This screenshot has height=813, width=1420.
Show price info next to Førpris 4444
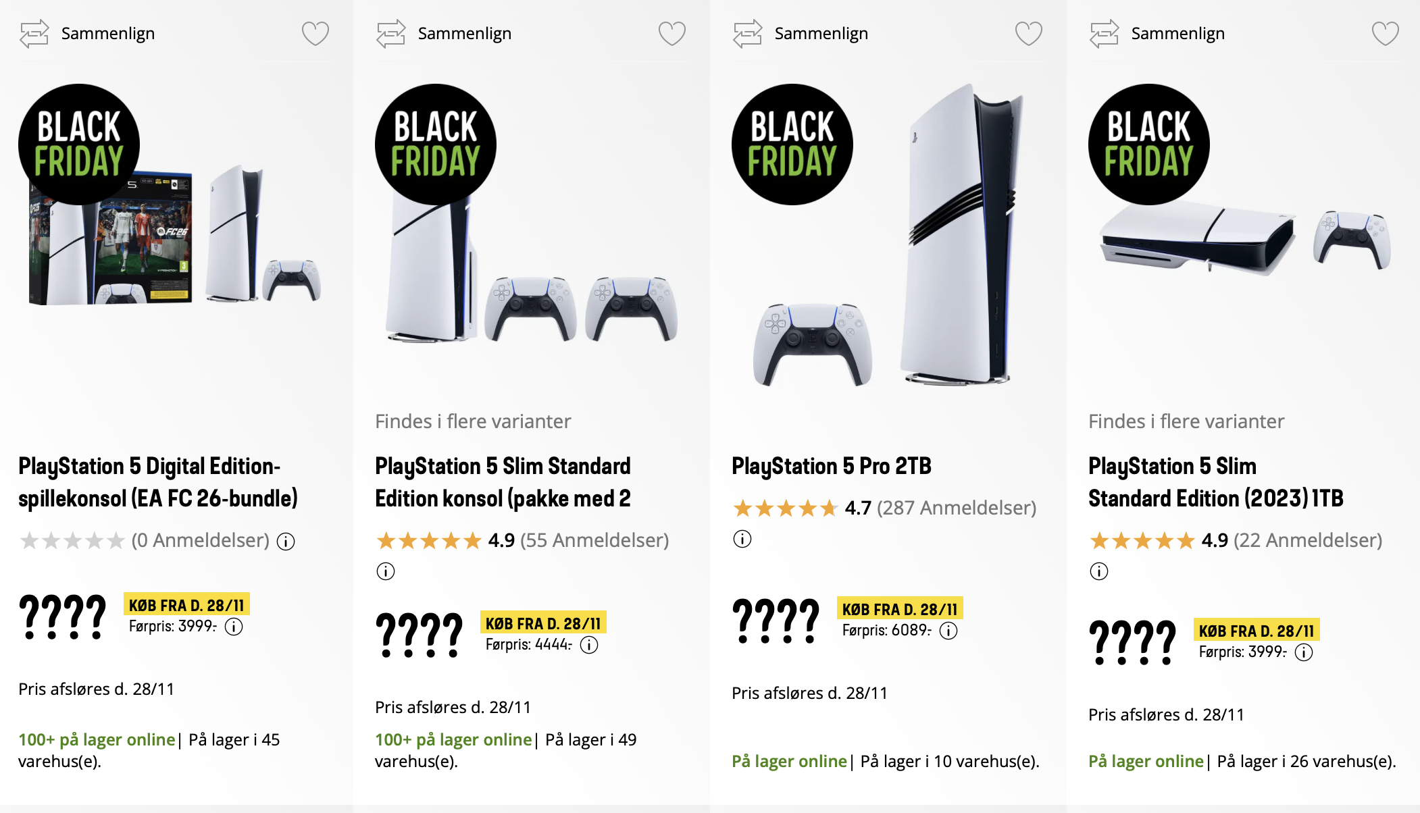(589, 646)
